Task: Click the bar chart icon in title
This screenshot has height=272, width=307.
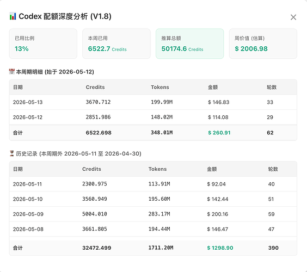Action: (13, 16)
